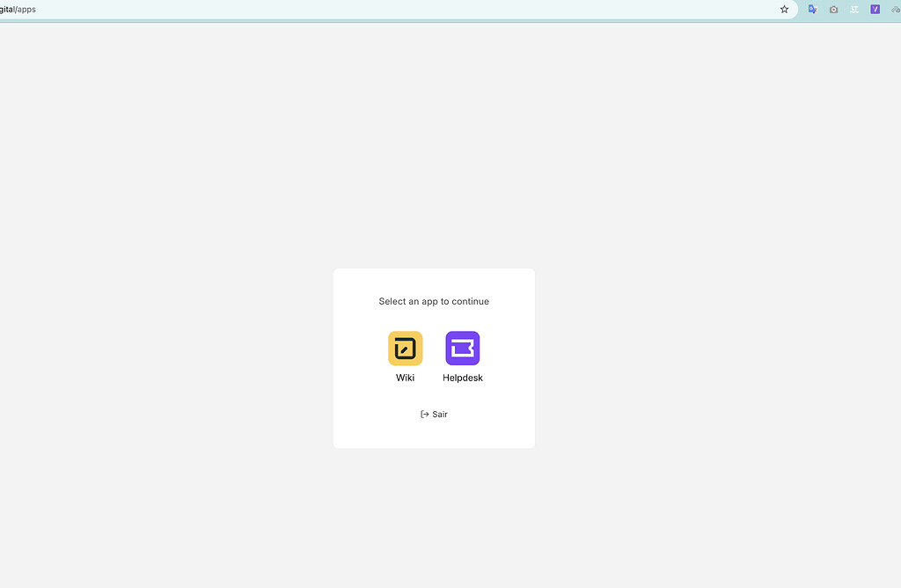Click the camera screenshot extension icon
The height and width of the screenshot is (588, 901).
(833, 10)
